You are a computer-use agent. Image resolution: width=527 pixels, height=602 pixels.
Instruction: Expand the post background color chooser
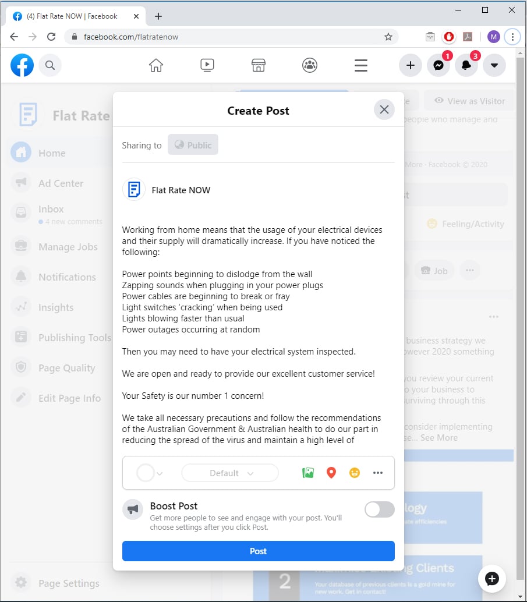[x=150, y=473]
